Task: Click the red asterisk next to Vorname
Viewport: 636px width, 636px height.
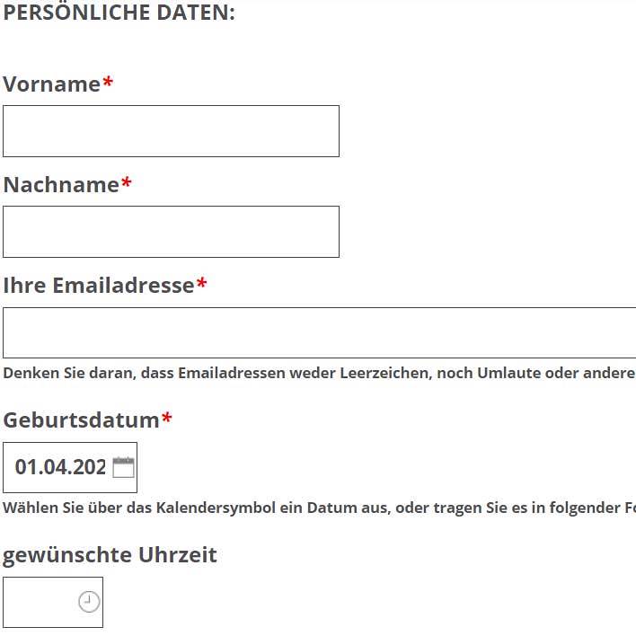Action: coord(108,84)
